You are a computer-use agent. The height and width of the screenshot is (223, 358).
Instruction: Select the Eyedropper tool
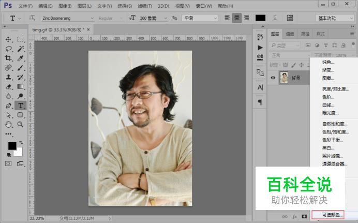pos(20,58)
